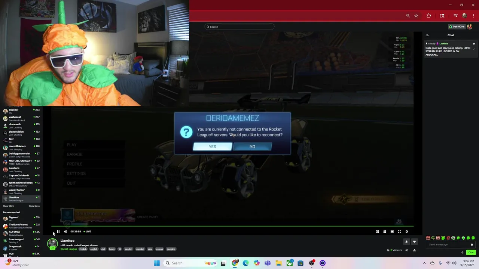Focus the Kick search box
This screenshot has height=269, width=479.
click(x=239, y=27)
